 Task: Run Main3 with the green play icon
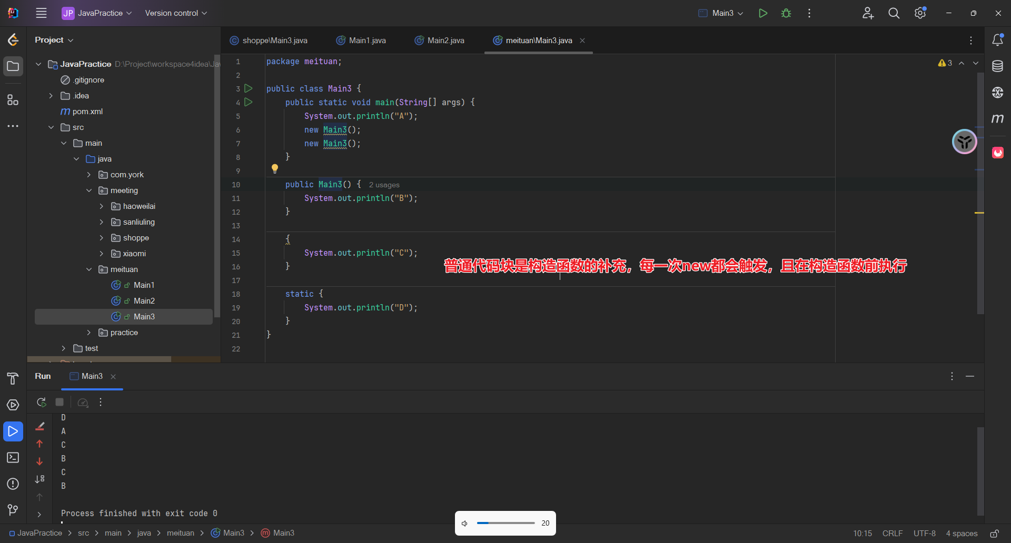coord(762,13)
